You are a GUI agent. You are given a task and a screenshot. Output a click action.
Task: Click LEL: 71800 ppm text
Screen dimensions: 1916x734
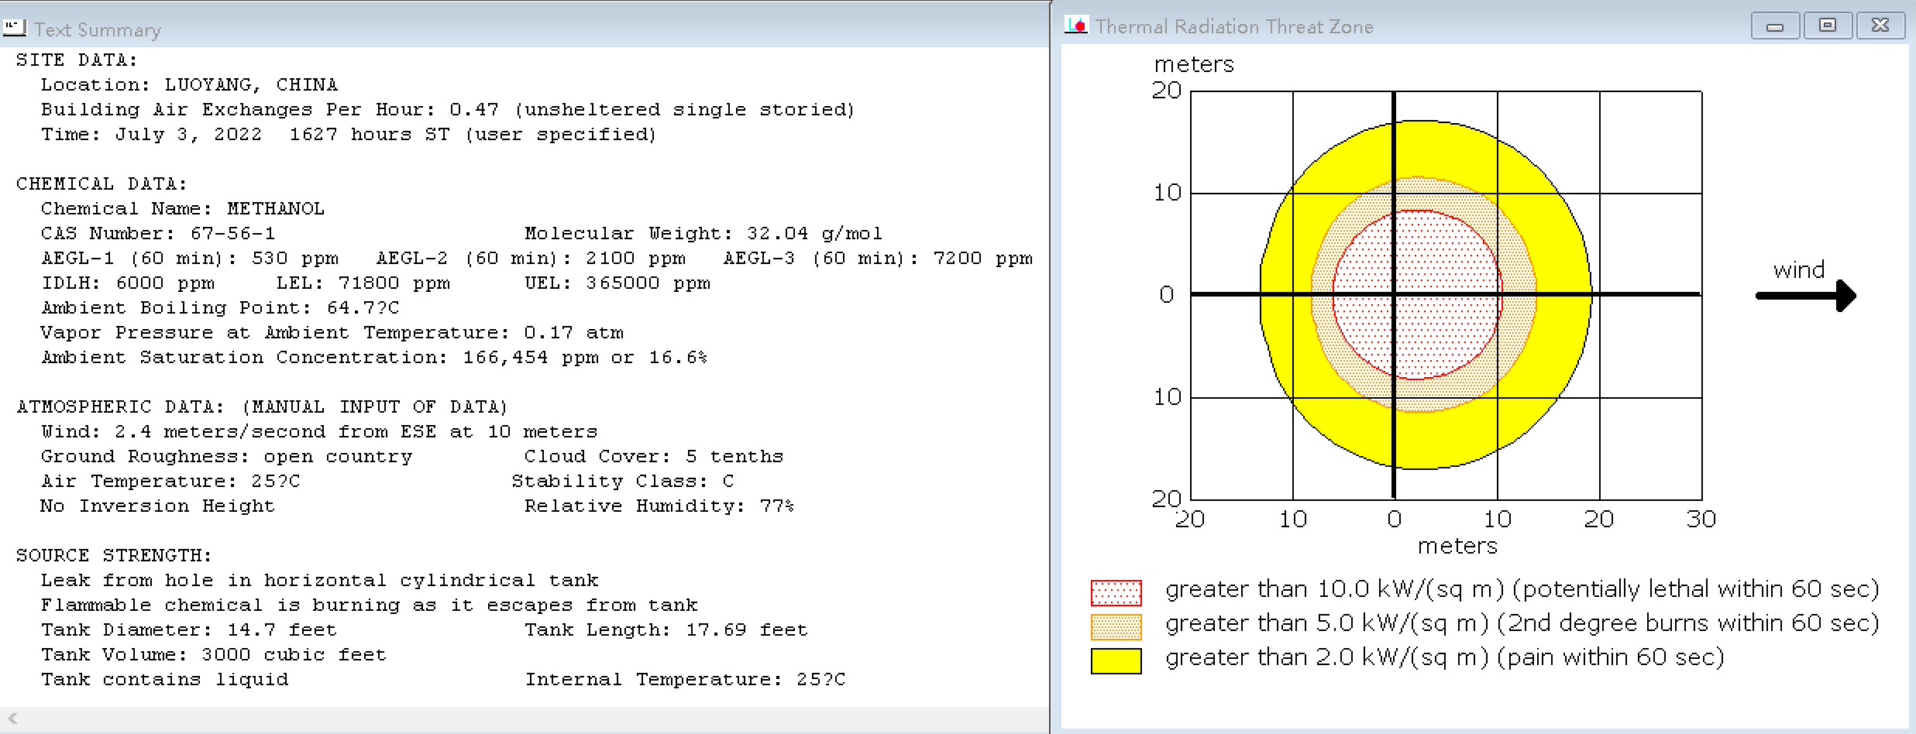coord(363,283)
